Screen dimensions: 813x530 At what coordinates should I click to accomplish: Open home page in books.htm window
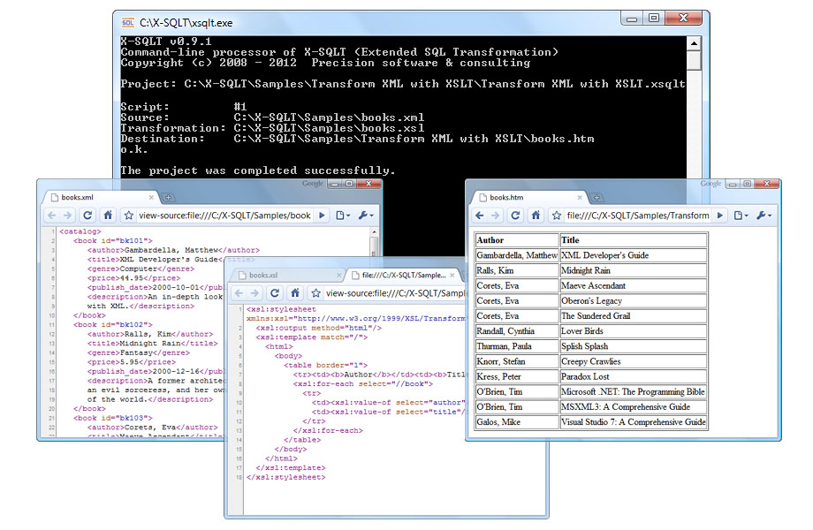click(x=536, y=216)
